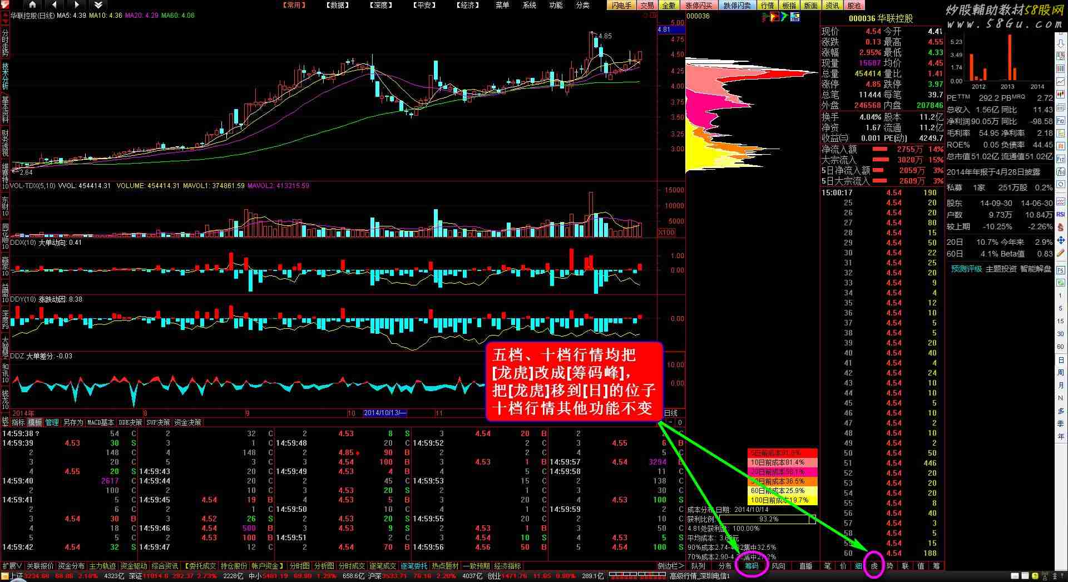The width and height of the screenshot is (1068, 582).
Task: Open the 智能解盘 link
Action: pos(1036,269)
